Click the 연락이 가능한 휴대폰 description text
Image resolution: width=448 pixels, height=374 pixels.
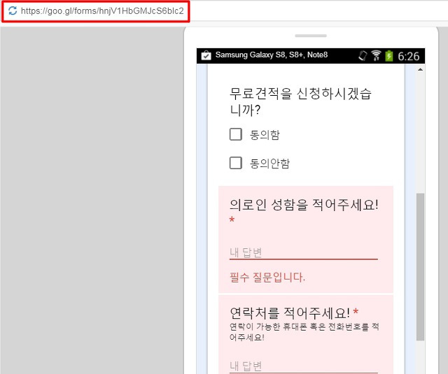304,332
